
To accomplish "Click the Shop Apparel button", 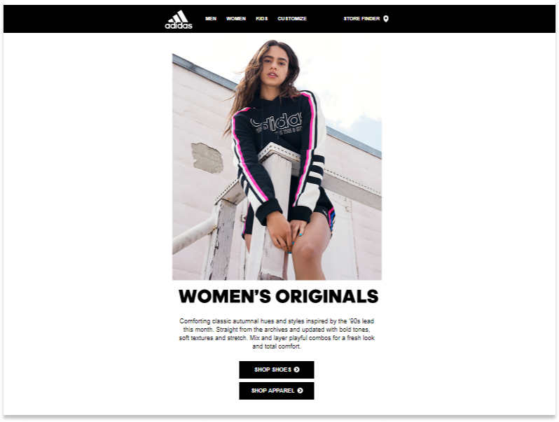I will (277, 391).
